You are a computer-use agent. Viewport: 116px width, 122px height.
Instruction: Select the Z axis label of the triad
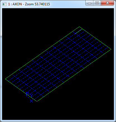27,94
